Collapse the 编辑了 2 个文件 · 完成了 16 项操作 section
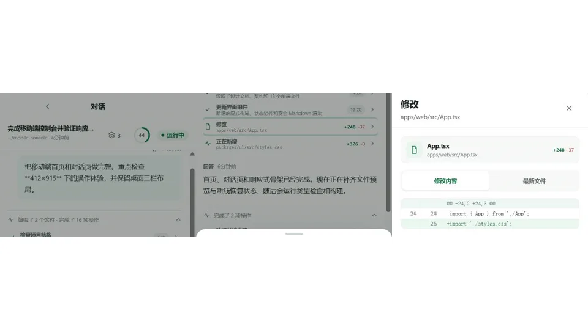 [x=178, y=219]
